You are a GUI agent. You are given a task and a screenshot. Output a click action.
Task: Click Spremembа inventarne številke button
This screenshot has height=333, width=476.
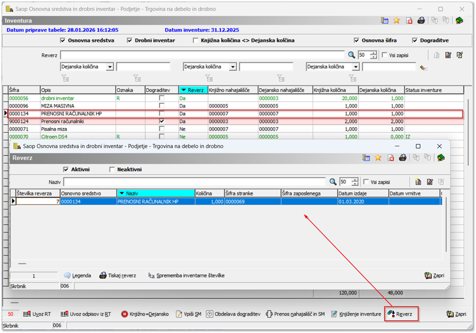click(186, 276)
